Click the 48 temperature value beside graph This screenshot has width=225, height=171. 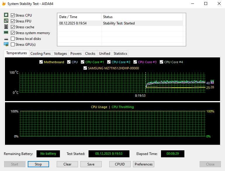click(x=208, y=83)
